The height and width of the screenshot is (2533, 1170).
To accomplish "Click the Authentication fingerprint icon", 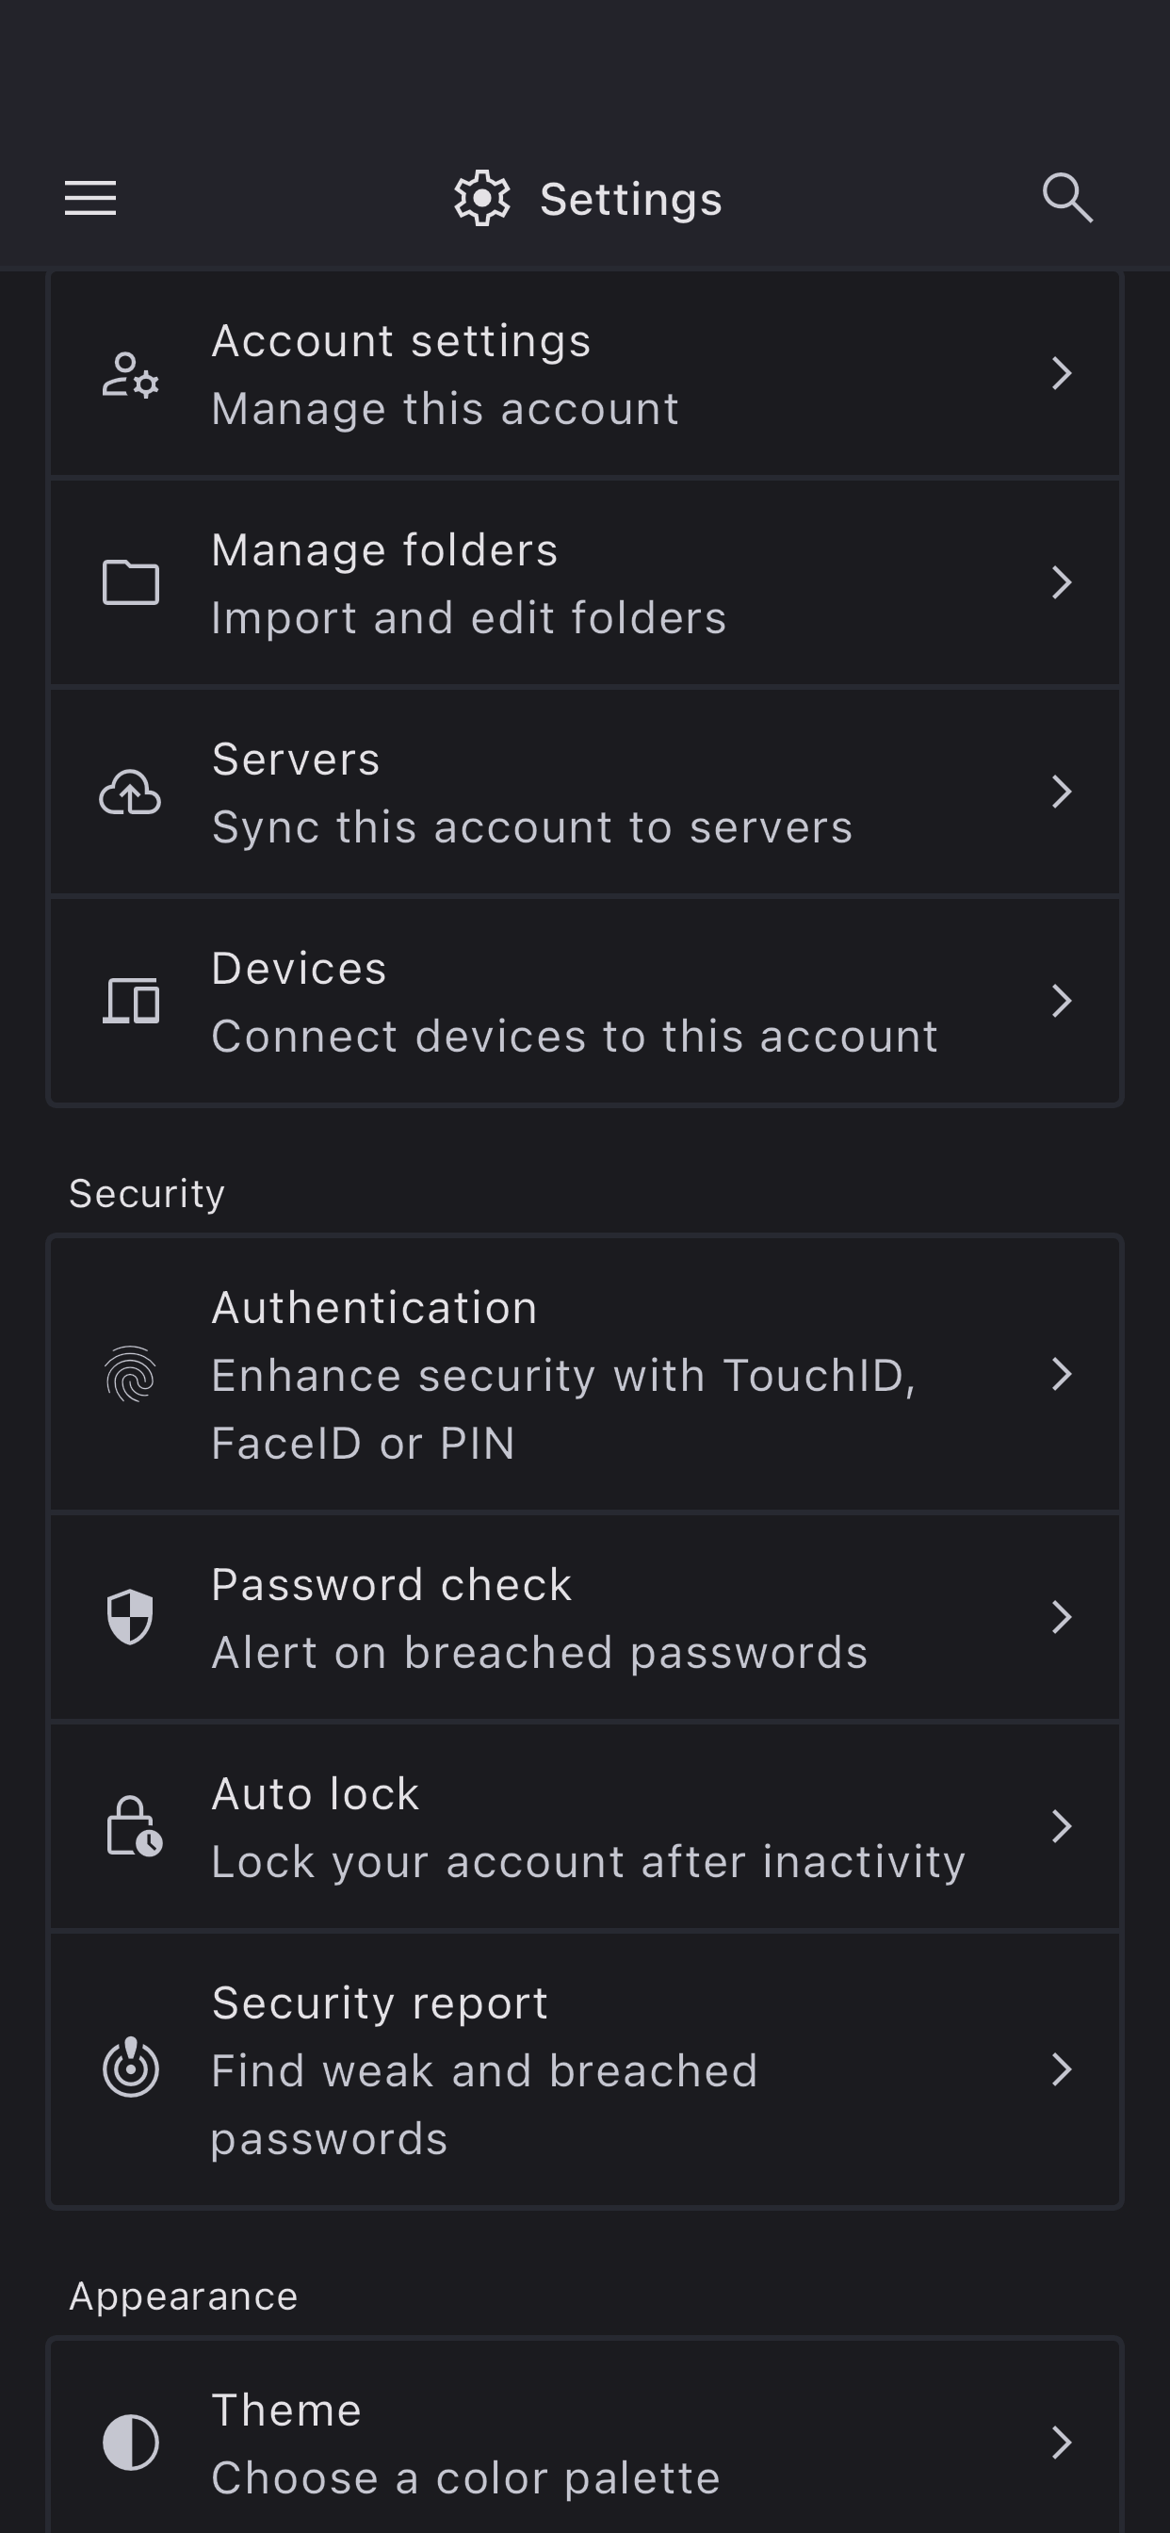I will point(131,1375).
